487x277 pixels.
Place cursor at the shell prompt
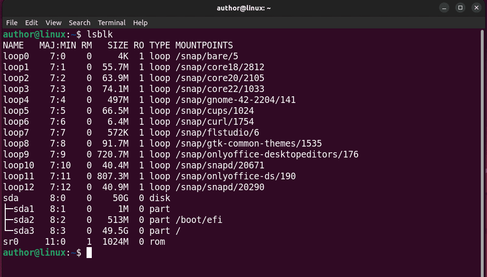[x=89, y=253]
